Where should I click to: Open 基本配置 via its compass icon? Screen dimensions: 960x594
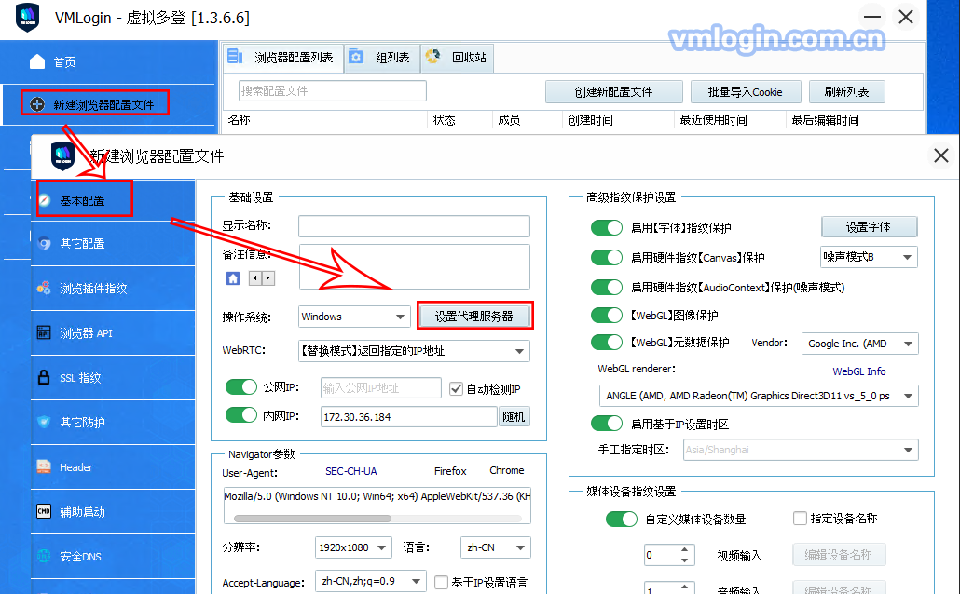click(x=44, y=200)
